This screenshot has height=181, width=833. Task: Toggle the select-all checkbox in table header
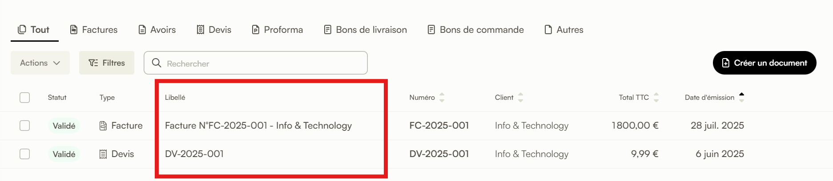[x=25, y=98]
